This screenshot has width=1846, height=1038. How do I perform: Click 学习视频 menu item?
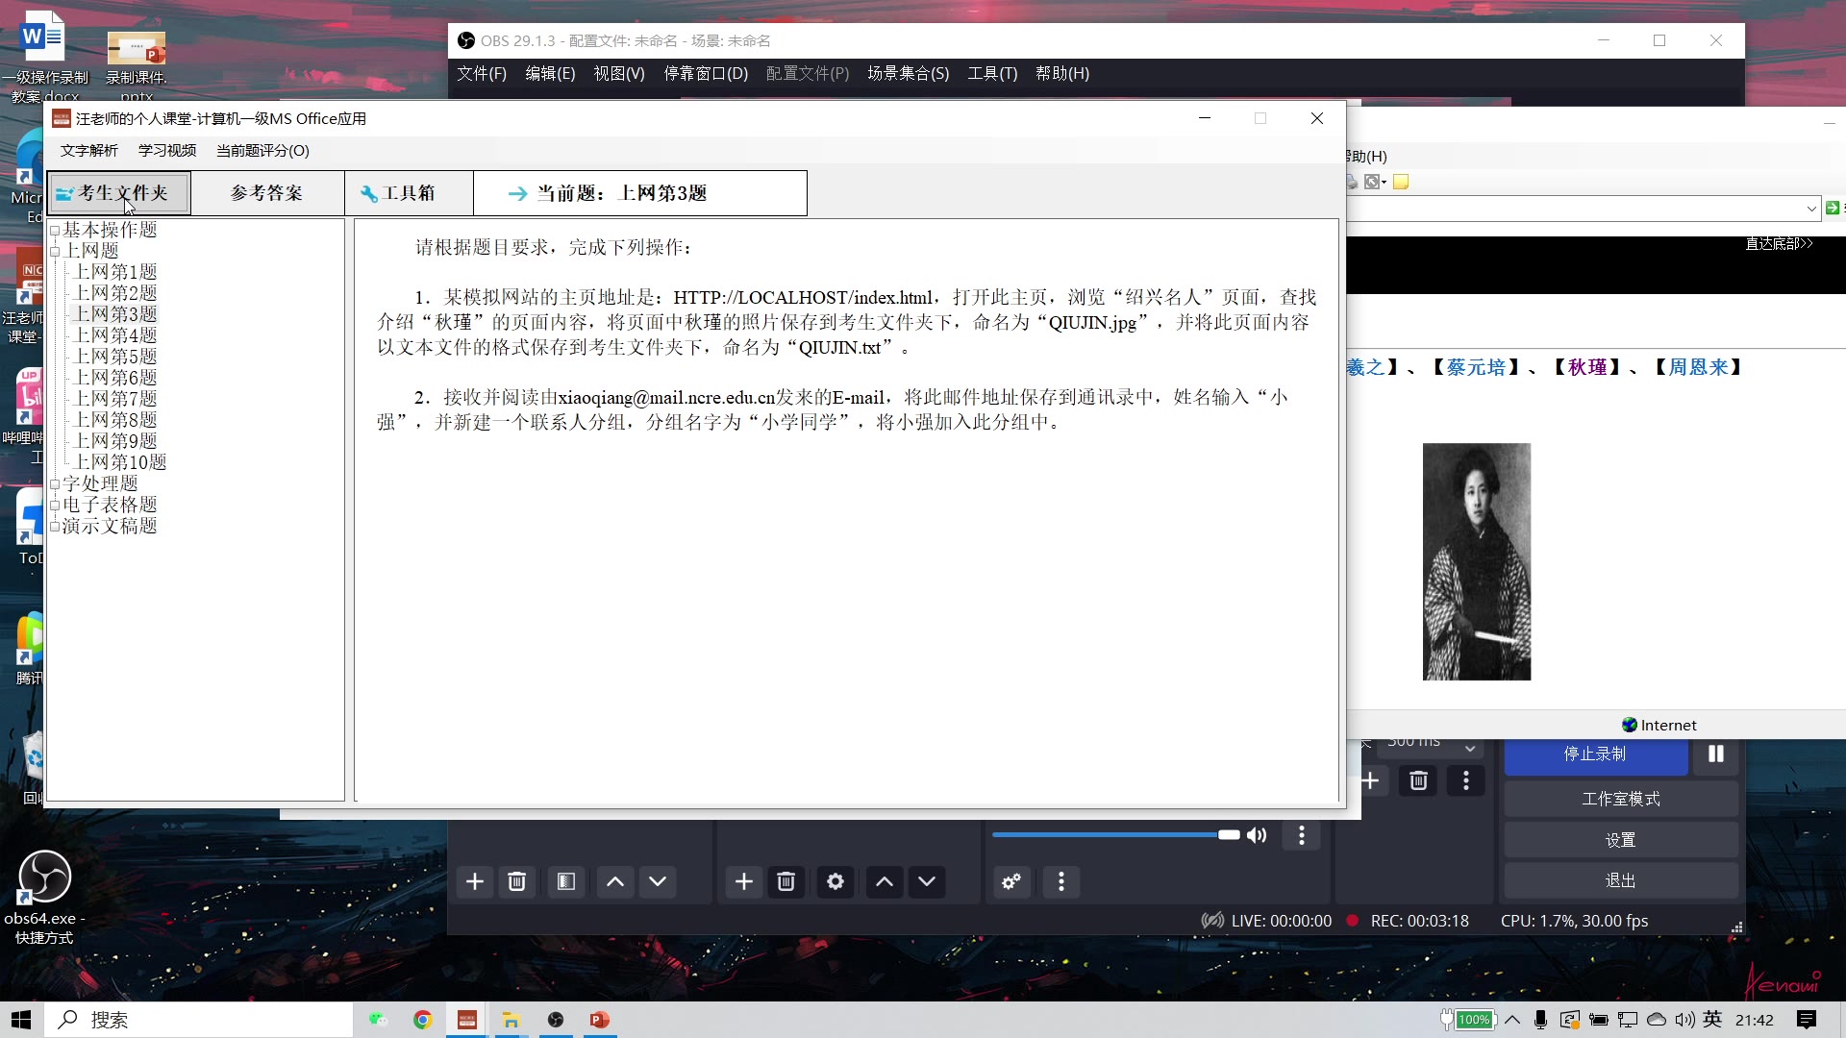click(166, 150)
